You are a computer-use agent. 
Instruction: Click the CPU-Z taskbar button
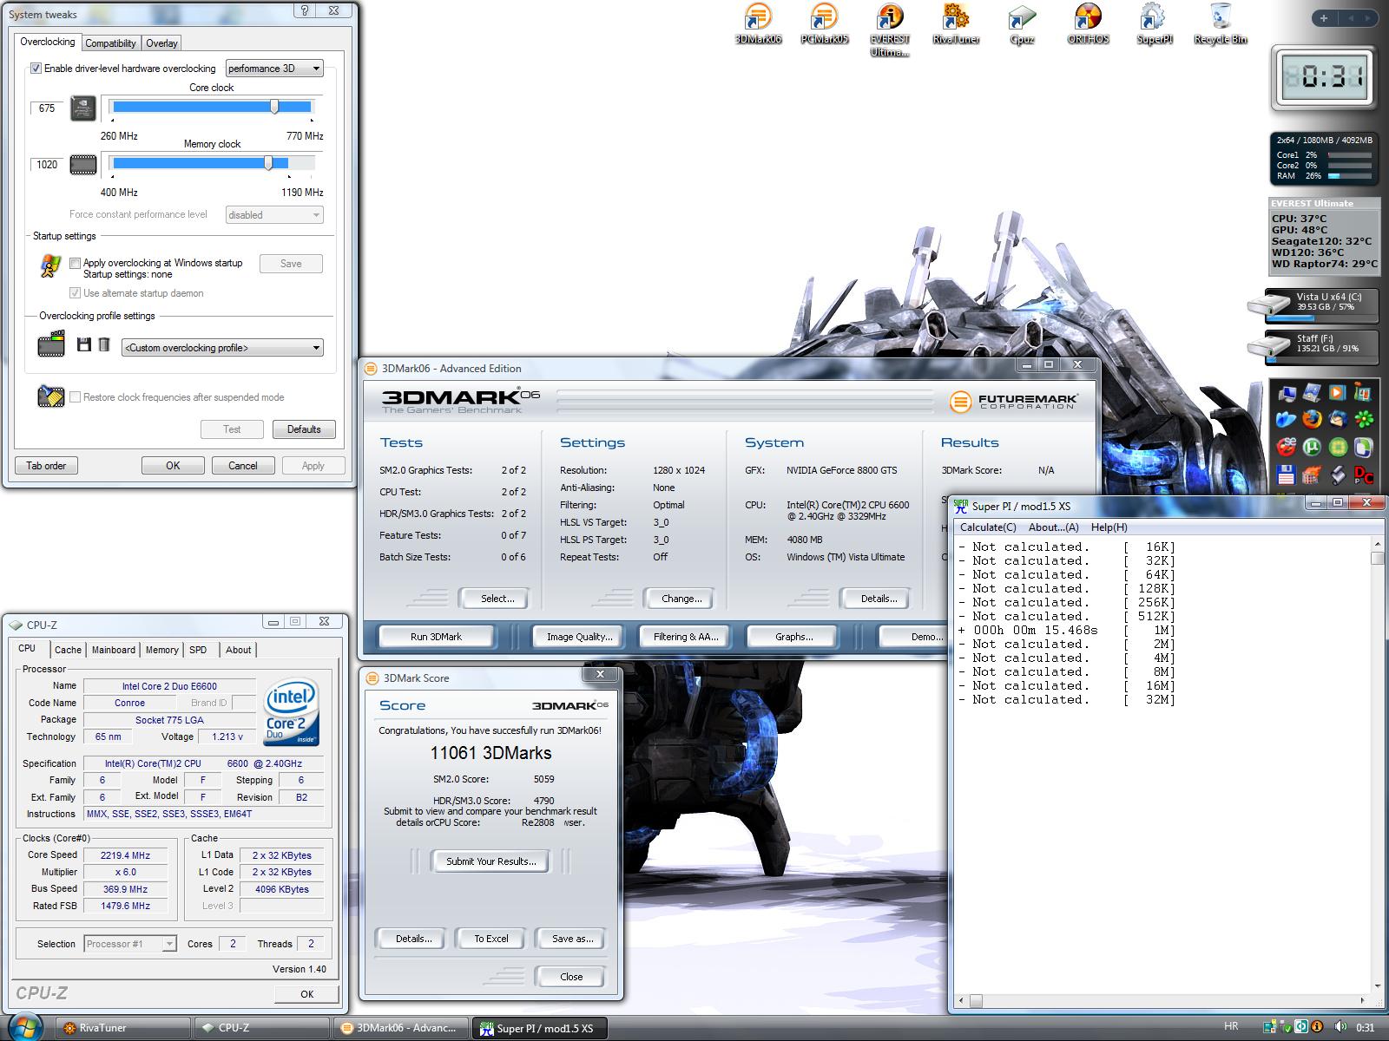pyautogui.click(x=262, y=1028)
